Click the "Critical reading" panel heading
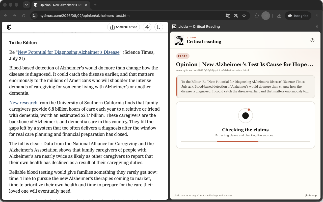323x202 pixels. click(204, 42)
